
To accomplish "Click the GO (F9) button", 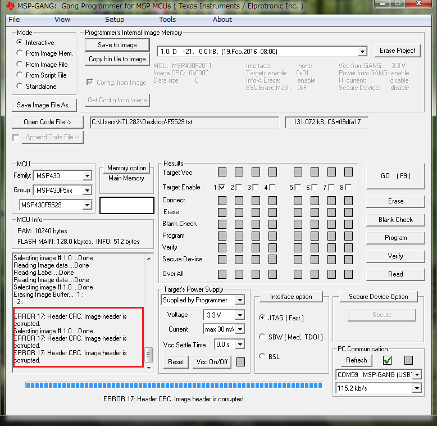I will point(395,176).
